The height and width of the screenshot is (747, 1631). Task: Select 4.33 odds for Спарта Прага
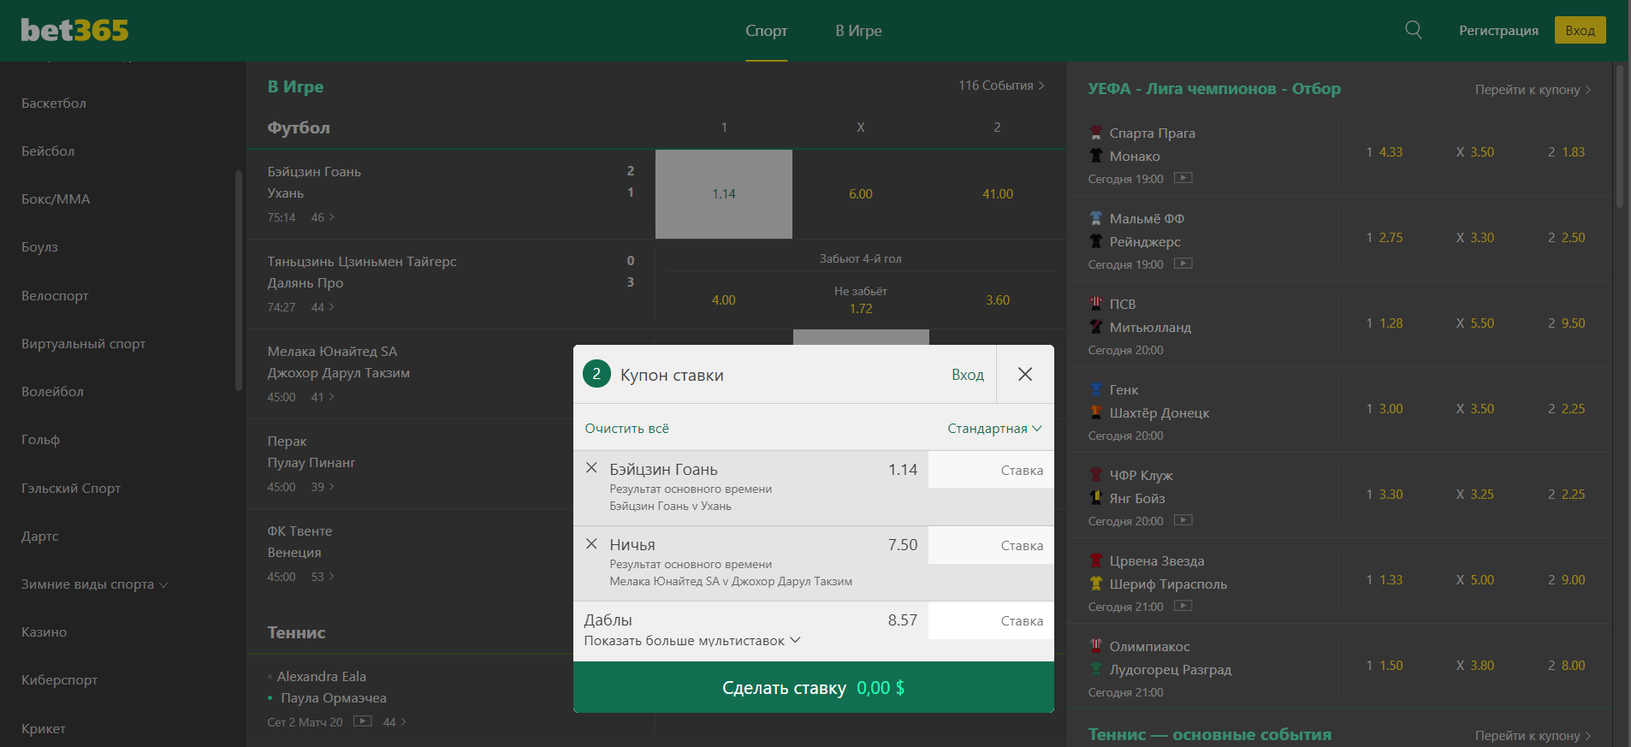tap(1384, 152)
